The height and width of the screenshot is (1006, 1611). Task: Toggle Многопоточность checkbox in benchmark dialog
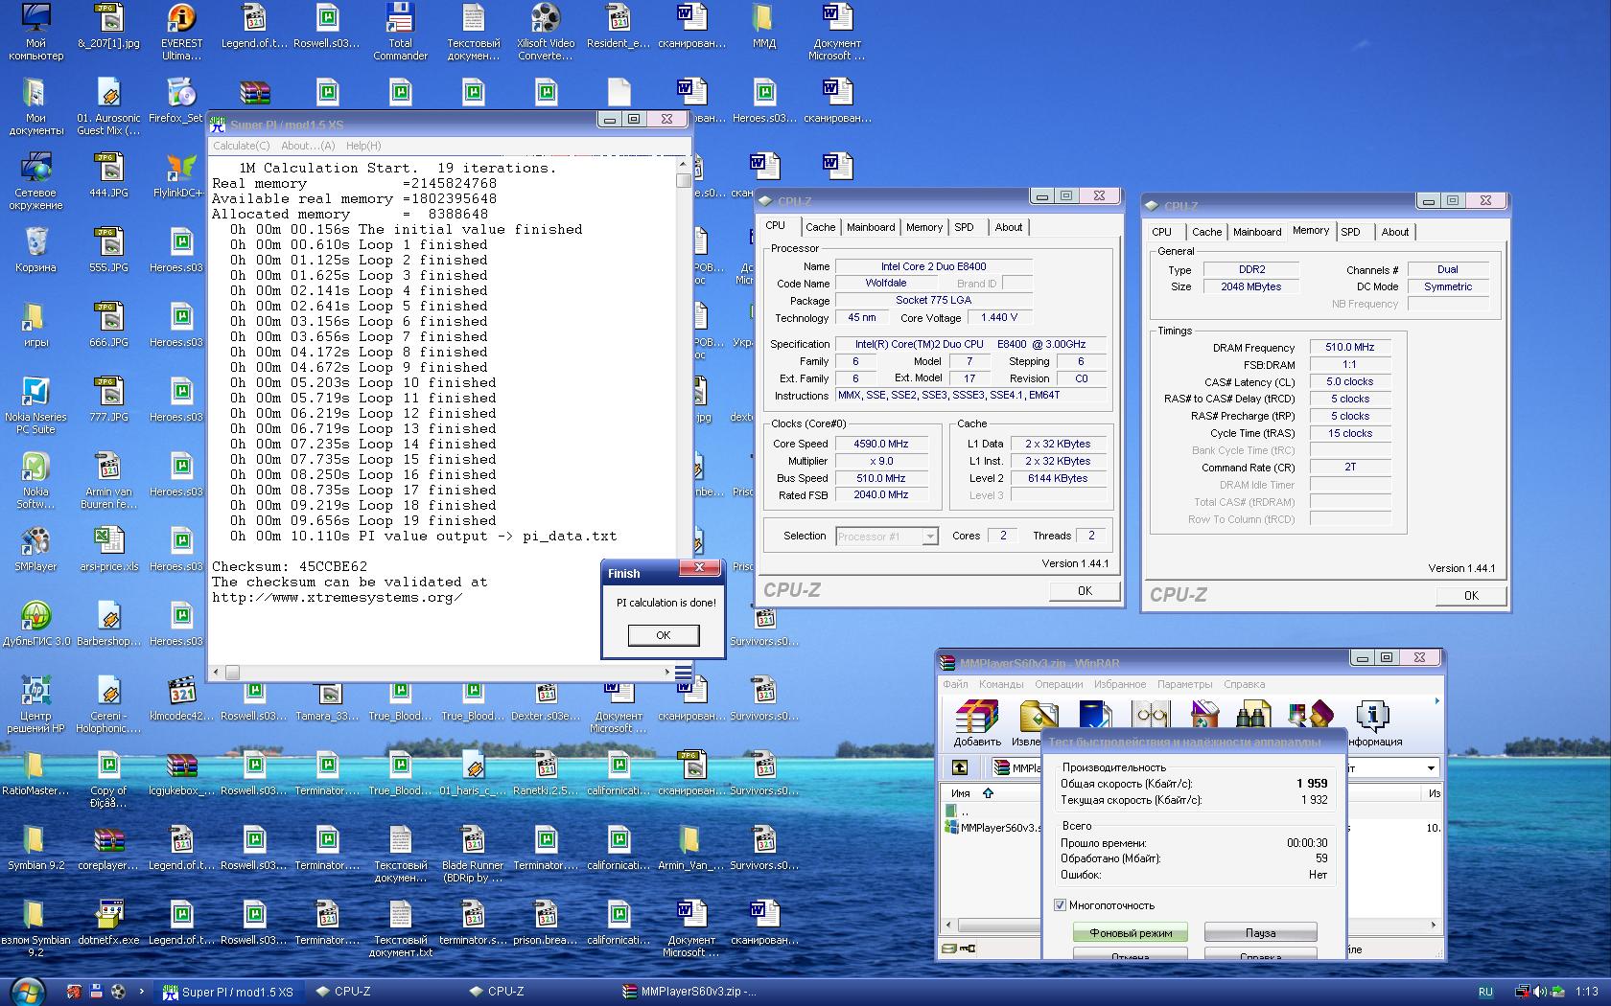point(1060,904)
